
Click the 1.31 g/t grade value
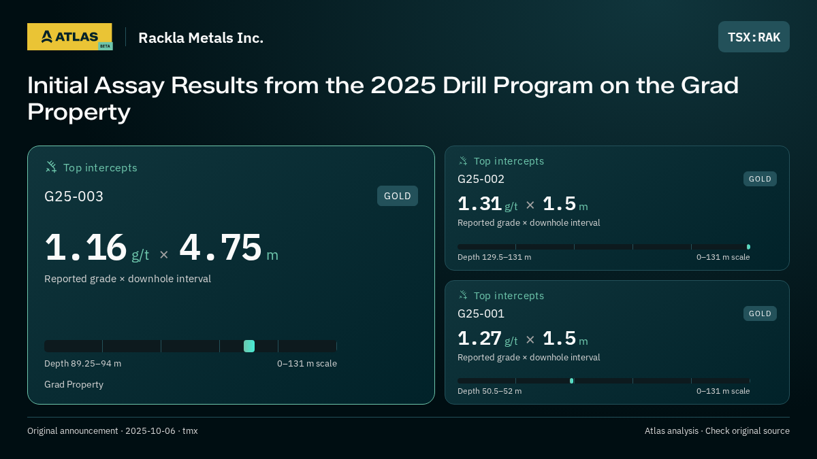tap(487, 203)
